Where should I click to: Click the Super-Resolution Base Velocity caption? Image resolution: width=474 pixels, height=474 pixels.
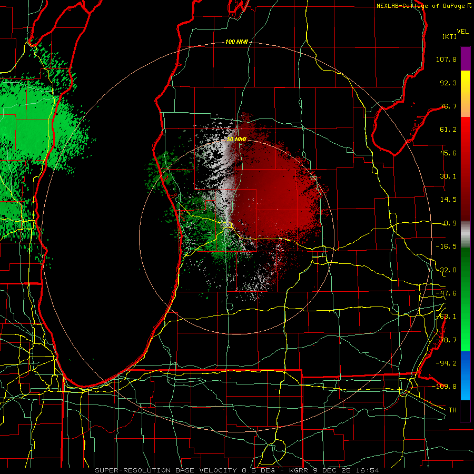tap(237, 470)
